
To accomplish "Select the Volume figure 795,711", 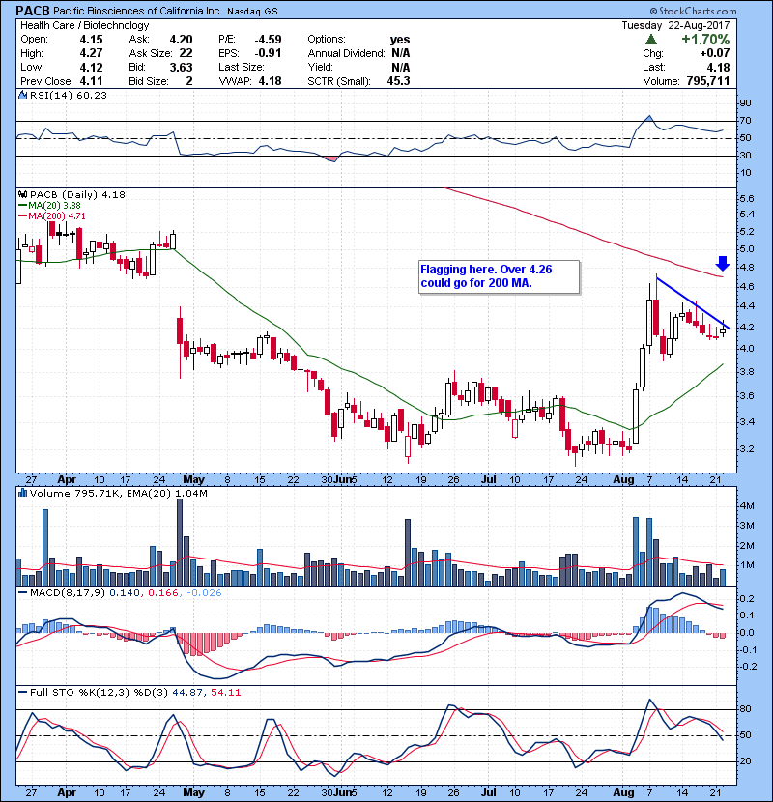I will tap(708, 81).
